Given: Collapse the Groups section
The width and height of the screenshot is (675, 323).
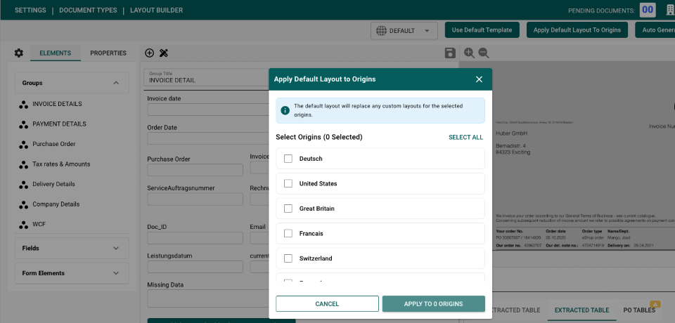Looking at the screenshot, I should 116,83.
